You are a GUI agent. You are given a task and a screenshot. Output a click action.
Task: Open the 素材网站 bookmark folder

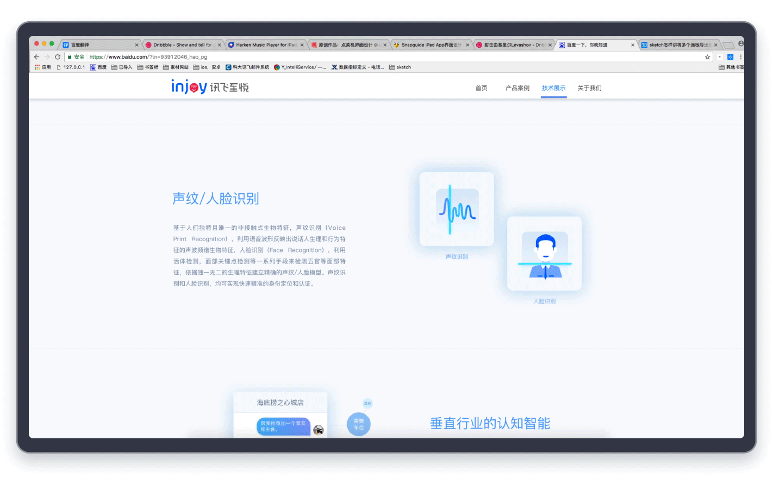click(x=176, y=67)
